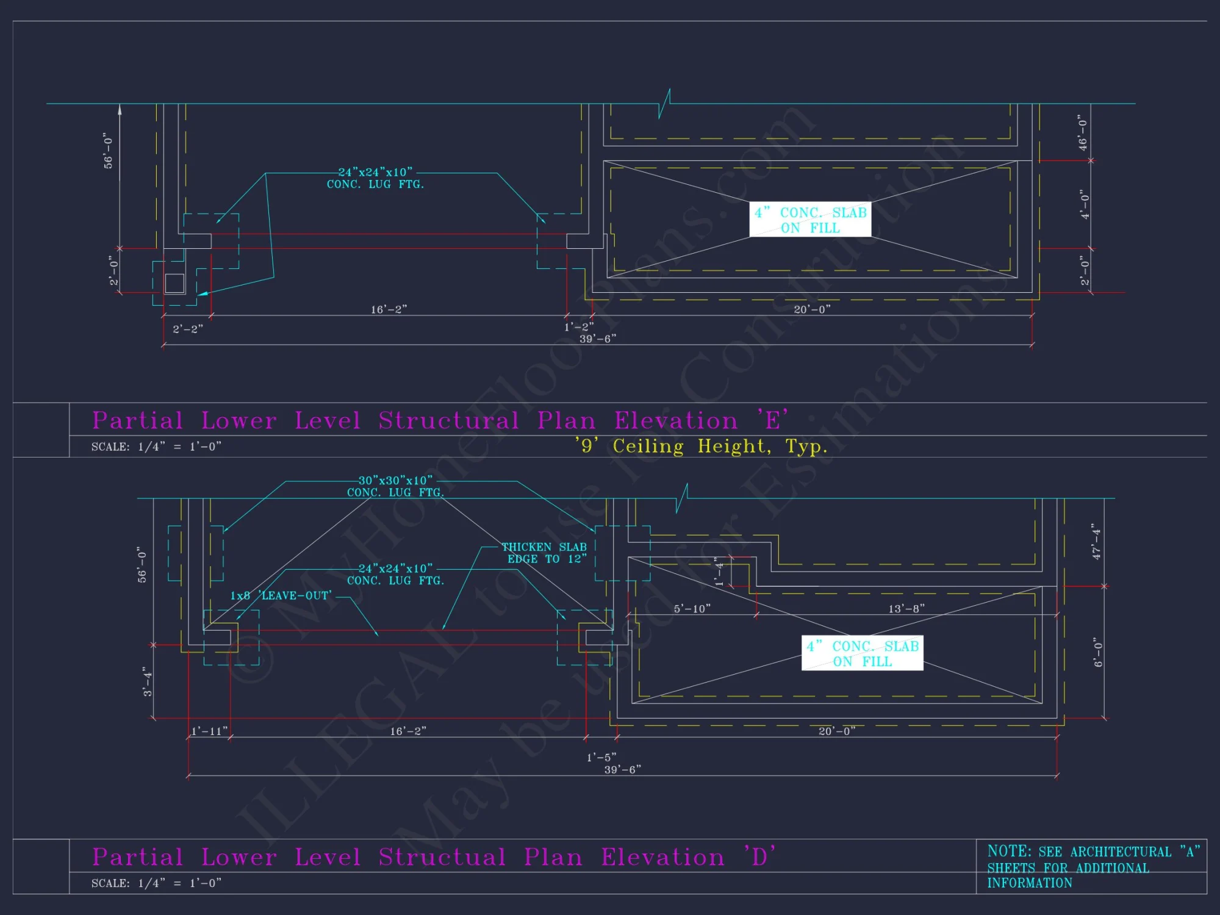Click the 47'-4" vertical dimension

(x=1097, y=541)
